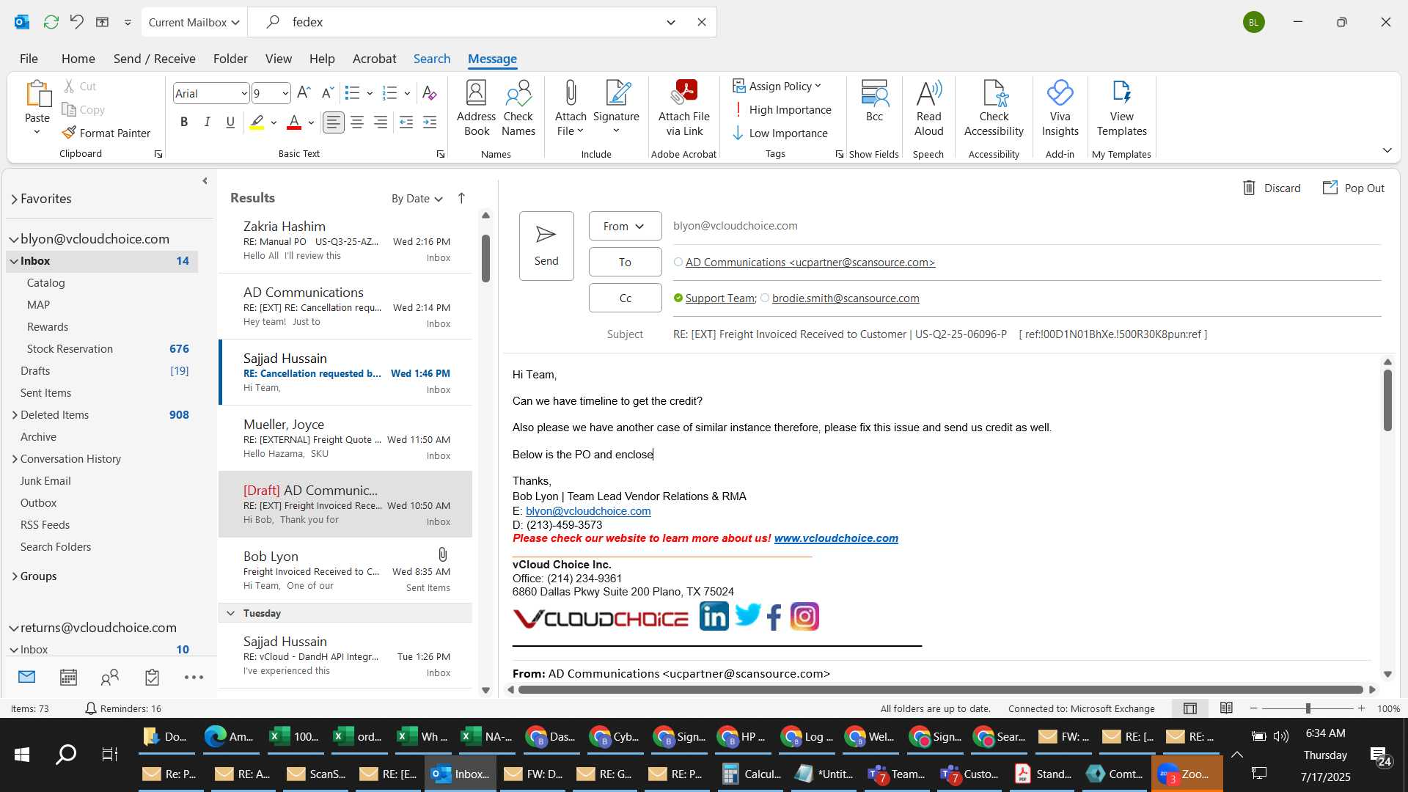The height and width of the screenshot is (792, 1408).
Task: Open Viva Insights add-in
Action: [1060, 108]
